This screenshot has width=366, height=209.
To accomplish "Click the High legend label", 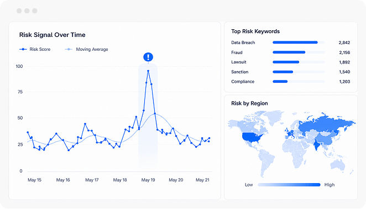I will pos(330,185).
